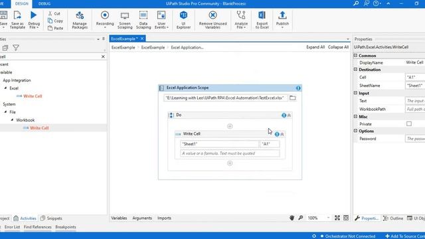The width and height of the screenshot is (425, 239).
Task: Launch Screen Scraping
Action: click(125, 20)
